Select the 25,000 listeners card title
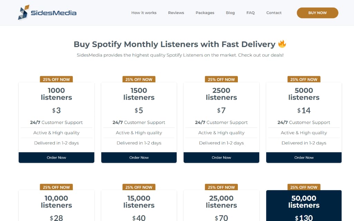 pyautogui.click(x=221, y=202)
